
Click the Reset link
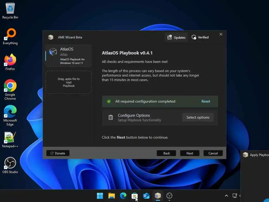tap(206, 101)
